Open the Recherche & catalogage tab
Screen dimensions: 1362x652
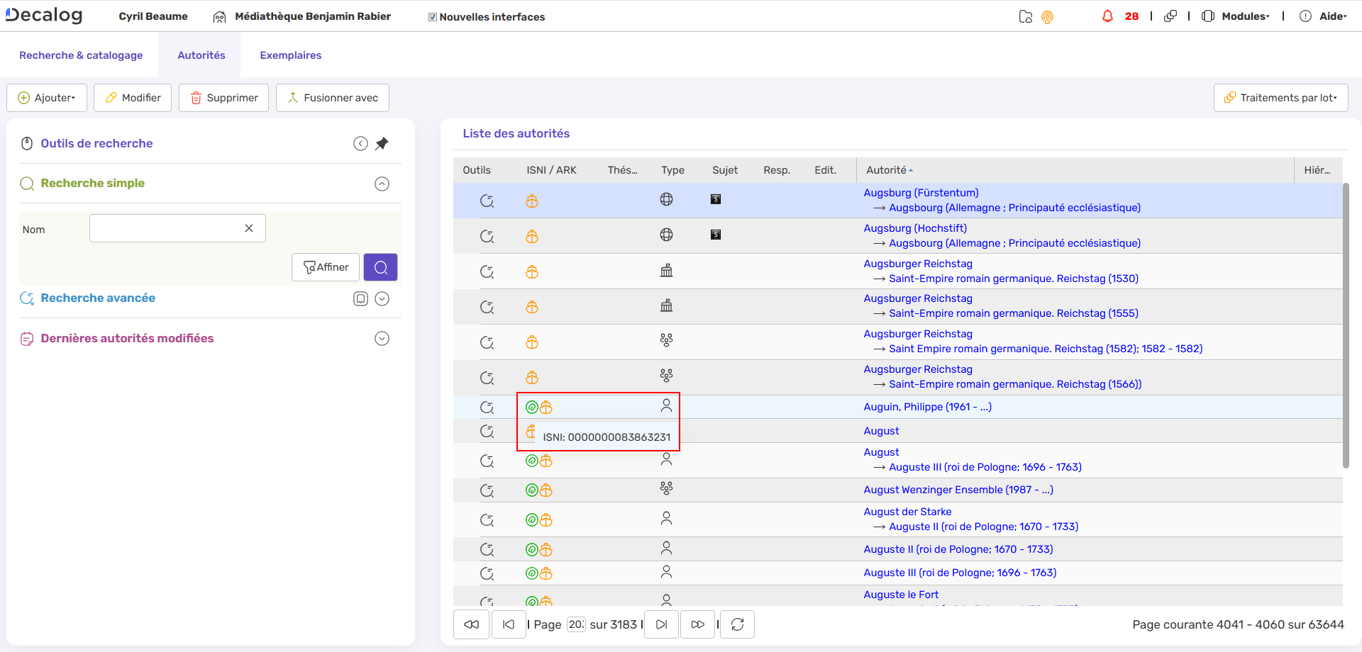(81, 55)
